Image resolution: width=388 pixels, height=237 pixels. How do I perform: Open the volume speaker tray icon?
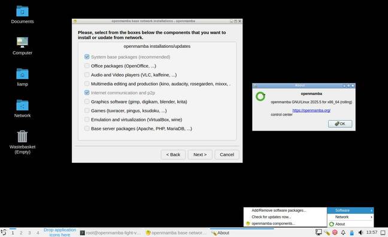click(360, 233)
